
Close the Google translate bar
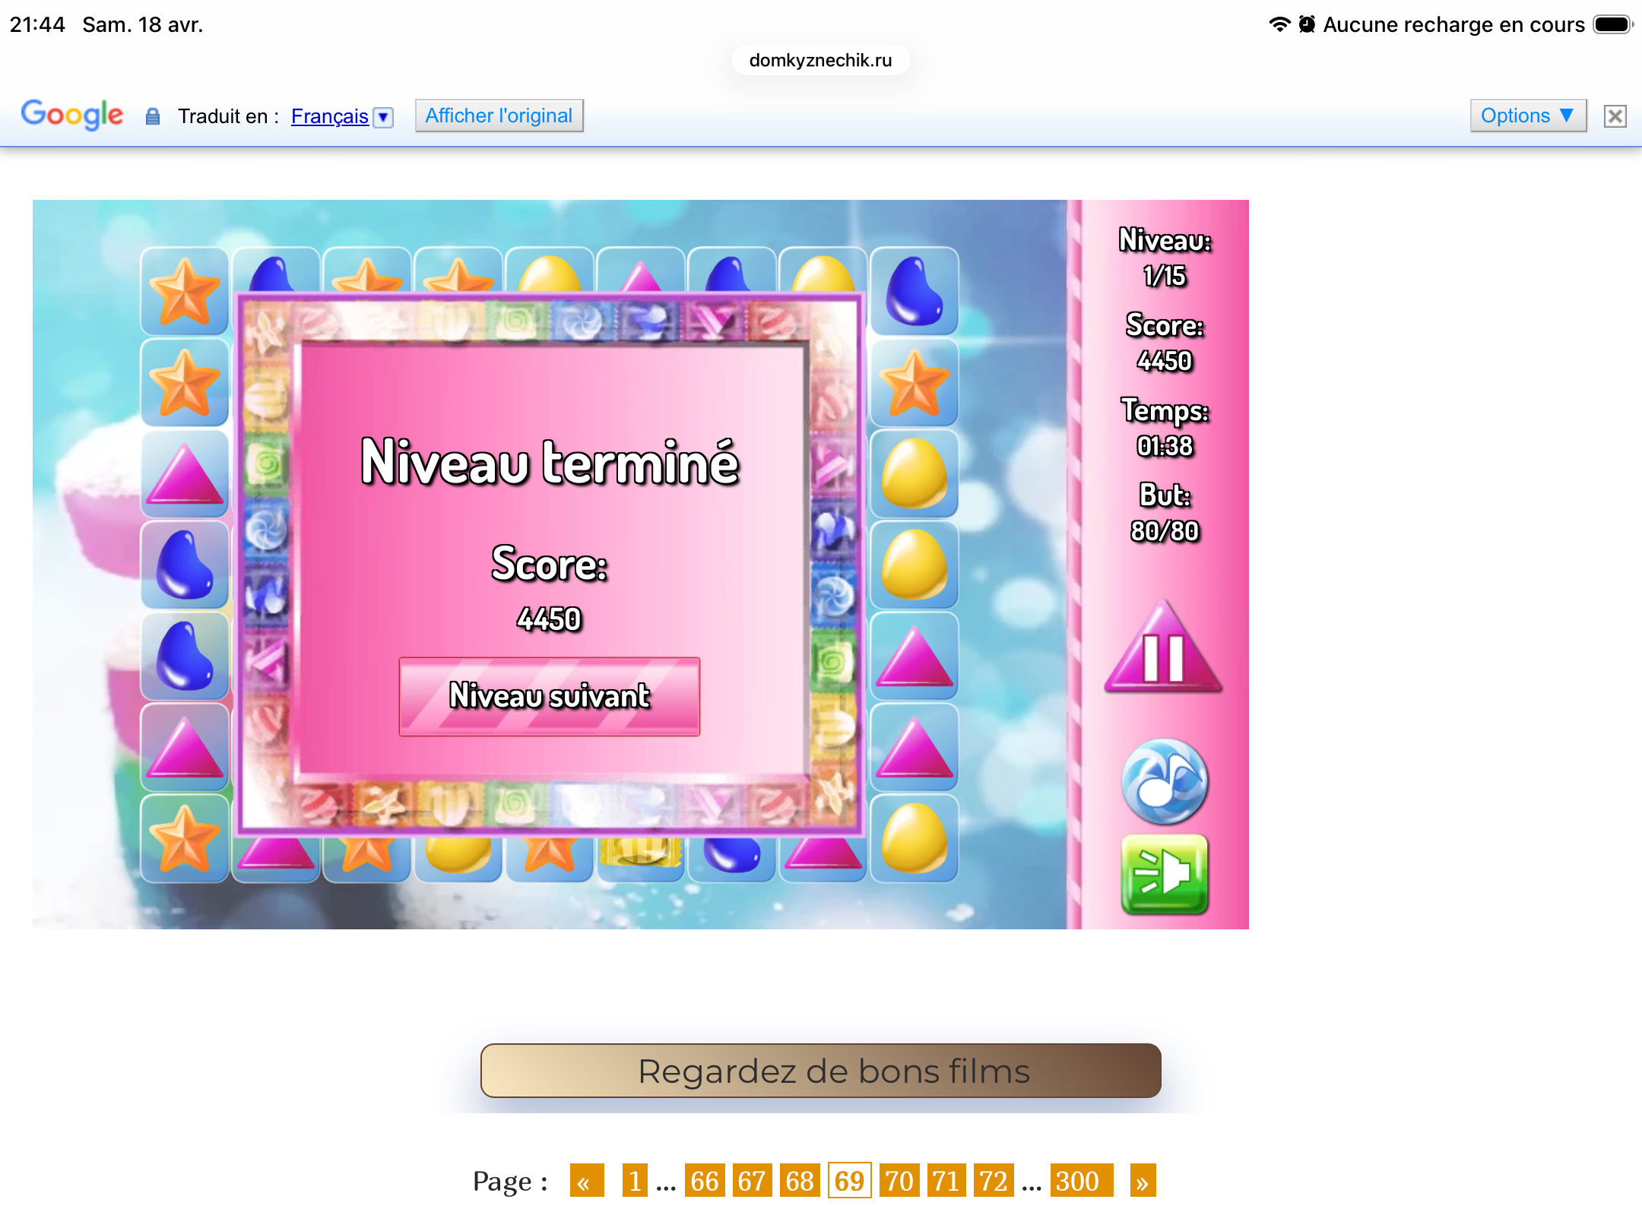pyautogui.click(x=1615, y=116)
